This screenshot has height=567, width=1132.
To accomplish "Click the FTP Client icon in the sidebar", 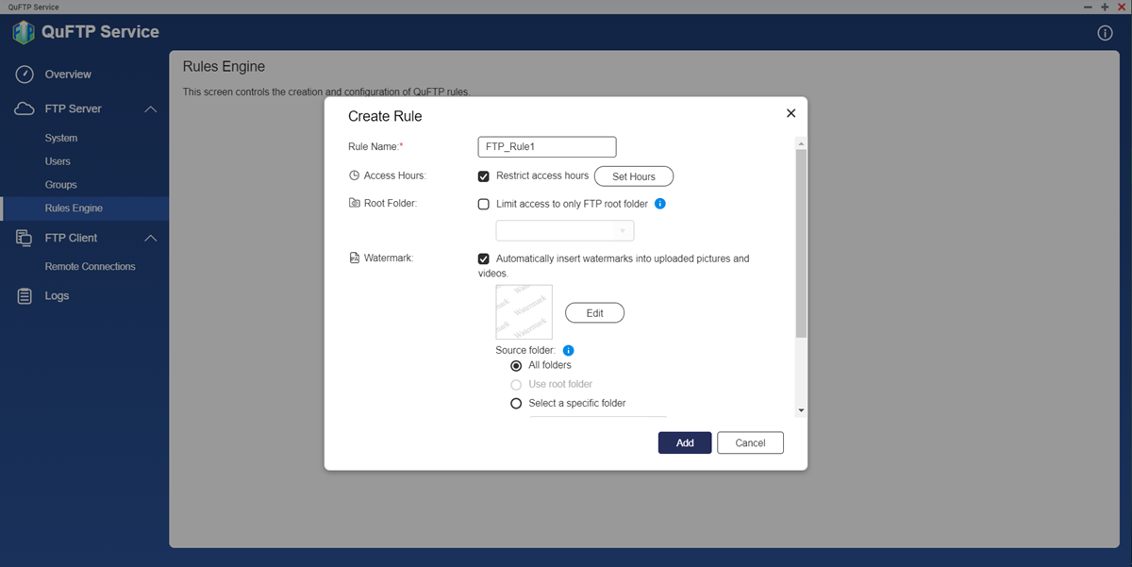I will pyautogui.click(x=25, y=239).
